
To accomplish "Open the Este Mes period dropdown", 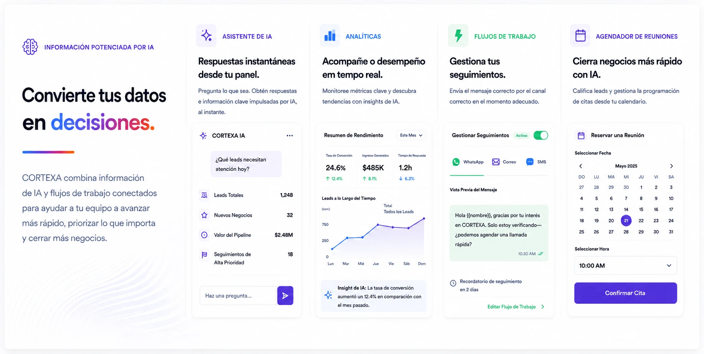I will click(x=411, y=135).
